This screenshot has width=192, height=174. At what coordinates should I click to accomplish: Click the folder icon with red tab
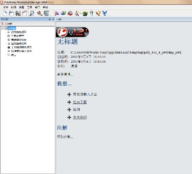pyautogui.click(x=25, y=13)
